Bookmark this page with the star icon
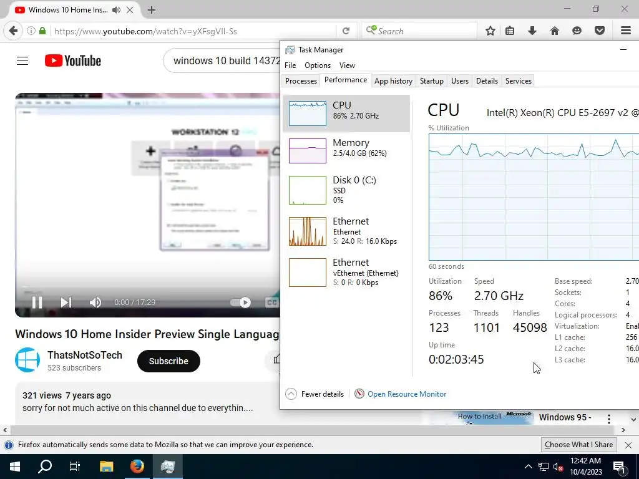 point(490,31)
